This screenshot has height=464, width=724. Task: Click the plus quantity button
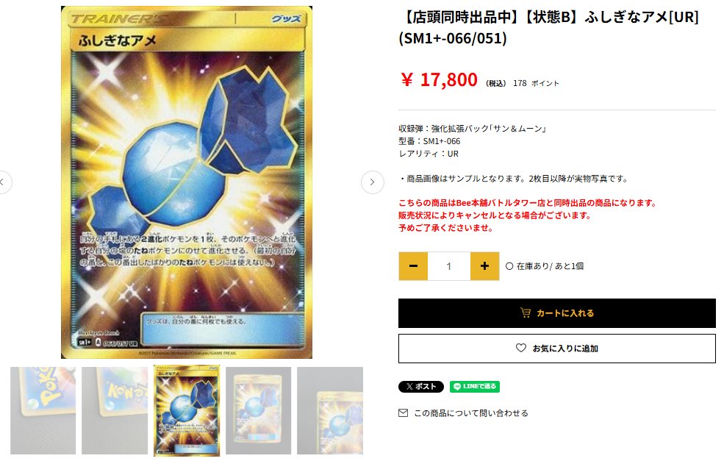click(484, 266)
